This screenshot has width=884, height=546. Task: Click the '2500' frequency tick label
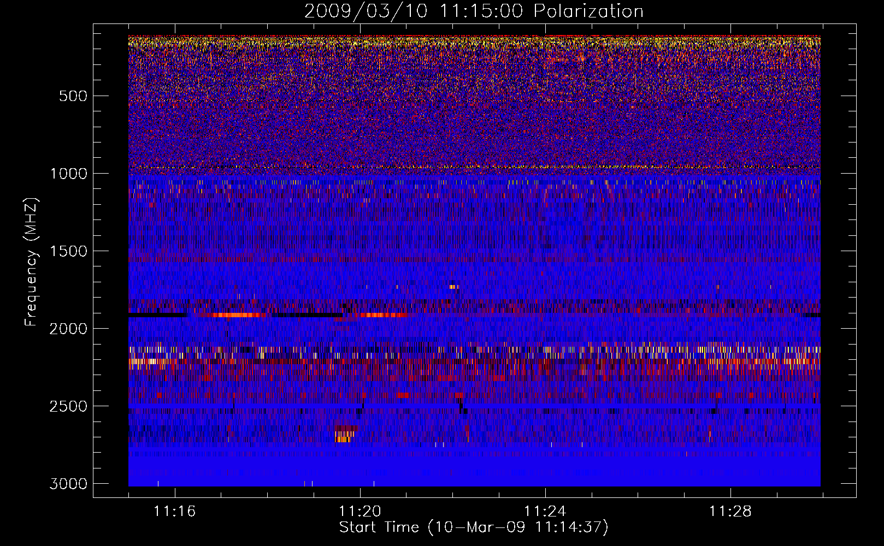[x=68, y=406]
